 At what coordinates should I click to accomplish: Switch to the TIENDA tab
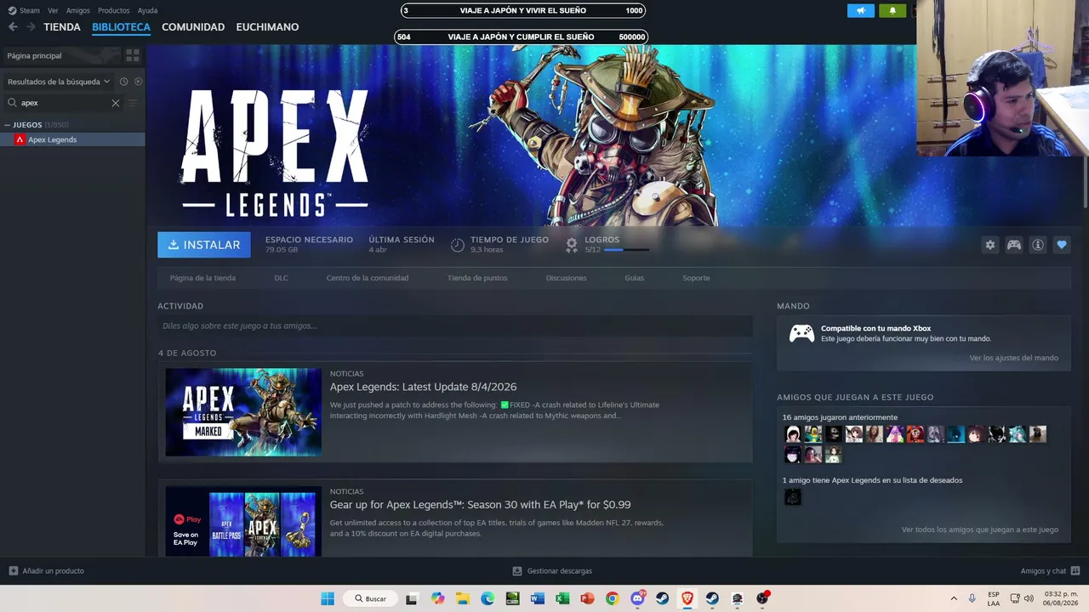(x=62, y=27)
